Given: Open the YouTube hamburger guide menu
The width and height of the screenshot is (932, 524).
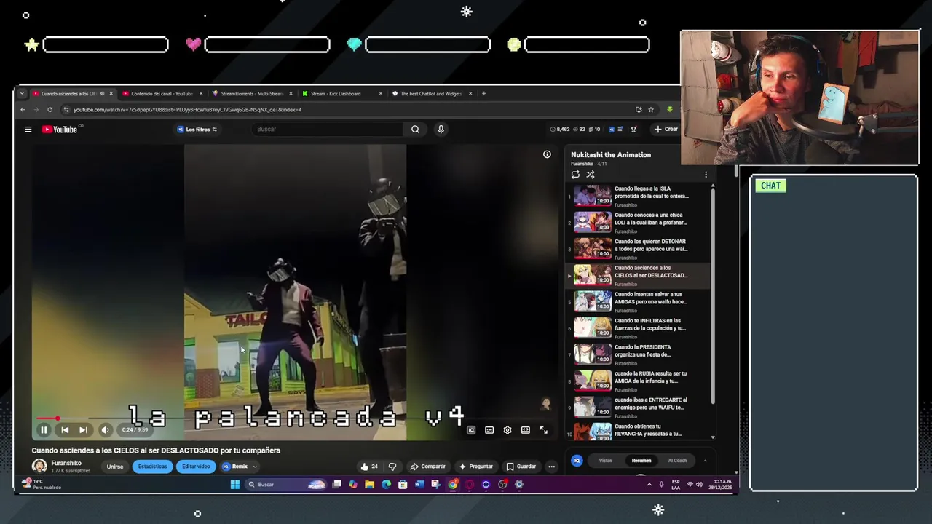Looking at the screenshot, I should point(28,130).
